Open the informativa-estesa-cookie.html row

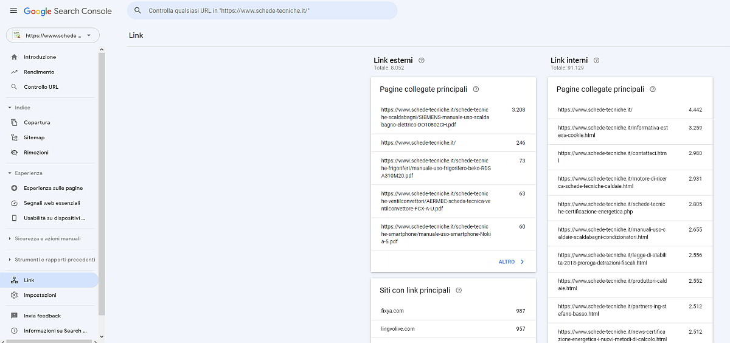tap(630, 131)
